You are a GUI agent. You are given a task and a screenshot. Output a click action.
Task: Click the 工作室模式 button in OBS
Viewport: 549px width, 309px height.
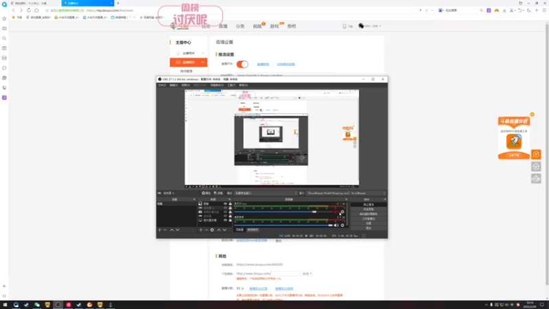tap(369, 218)
